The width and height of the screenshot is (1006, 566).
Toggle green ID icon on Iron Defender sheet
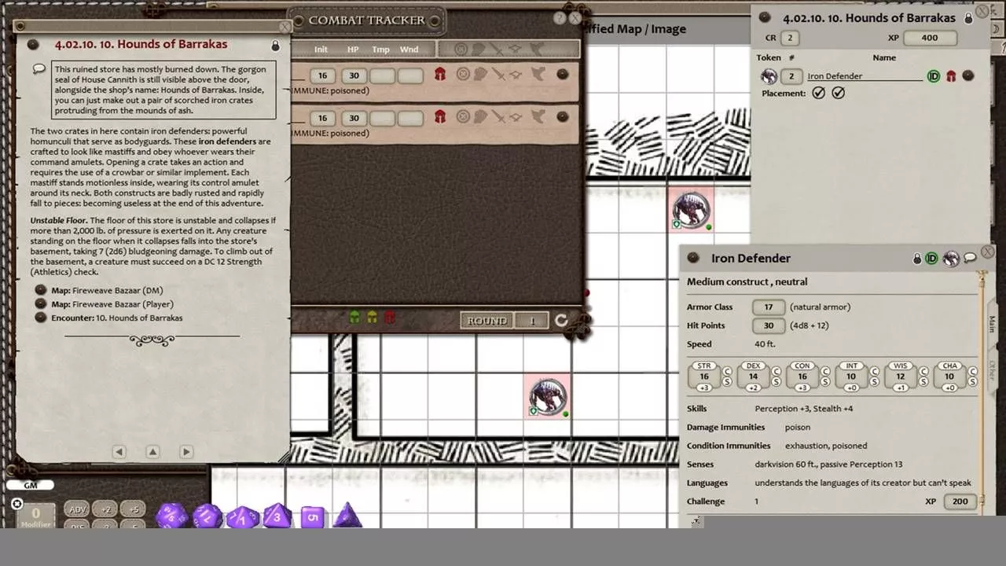pyautogui.click(x=932, y=259)
